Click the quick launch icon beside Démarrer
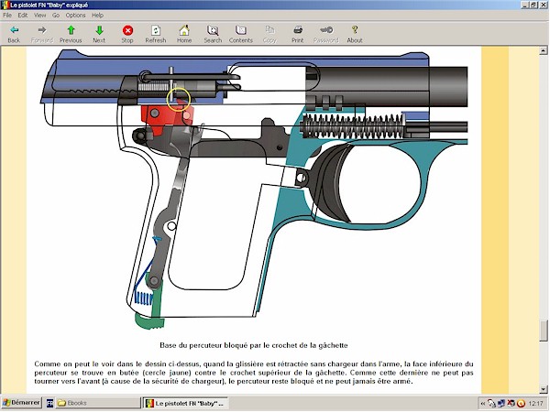The width and height of the screenshot is (550, 412). click(x=49, y=404)
